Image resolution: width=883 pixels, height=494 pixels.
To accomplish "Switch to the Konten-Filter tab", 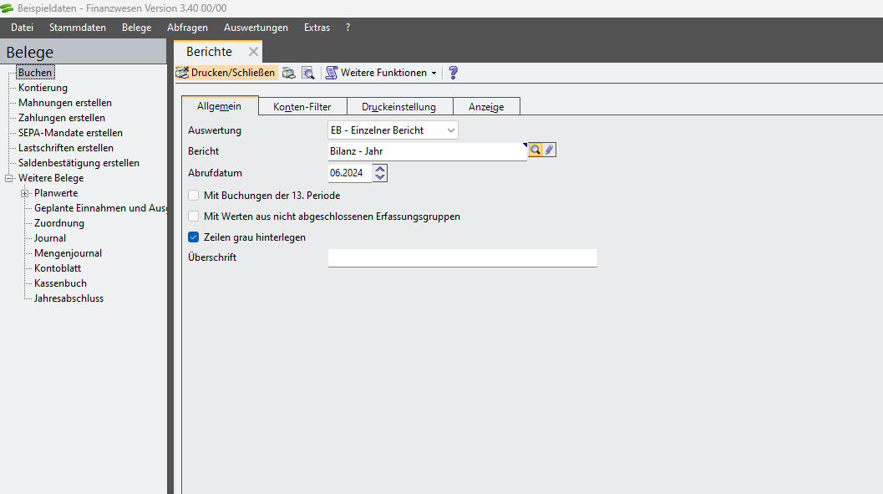I will 302,107.
